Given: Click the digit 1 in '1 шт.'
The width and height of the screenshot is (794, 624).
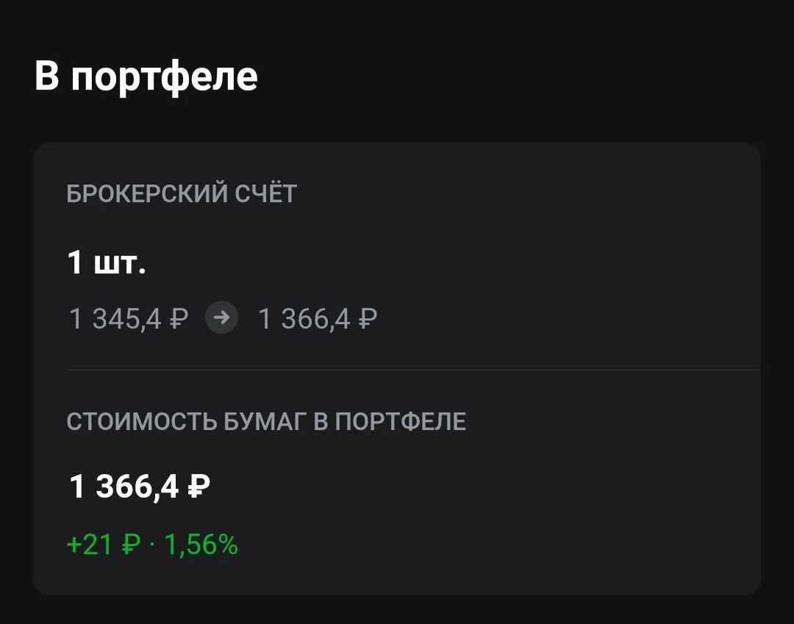Looking at the screenshot, I should 75,262.
